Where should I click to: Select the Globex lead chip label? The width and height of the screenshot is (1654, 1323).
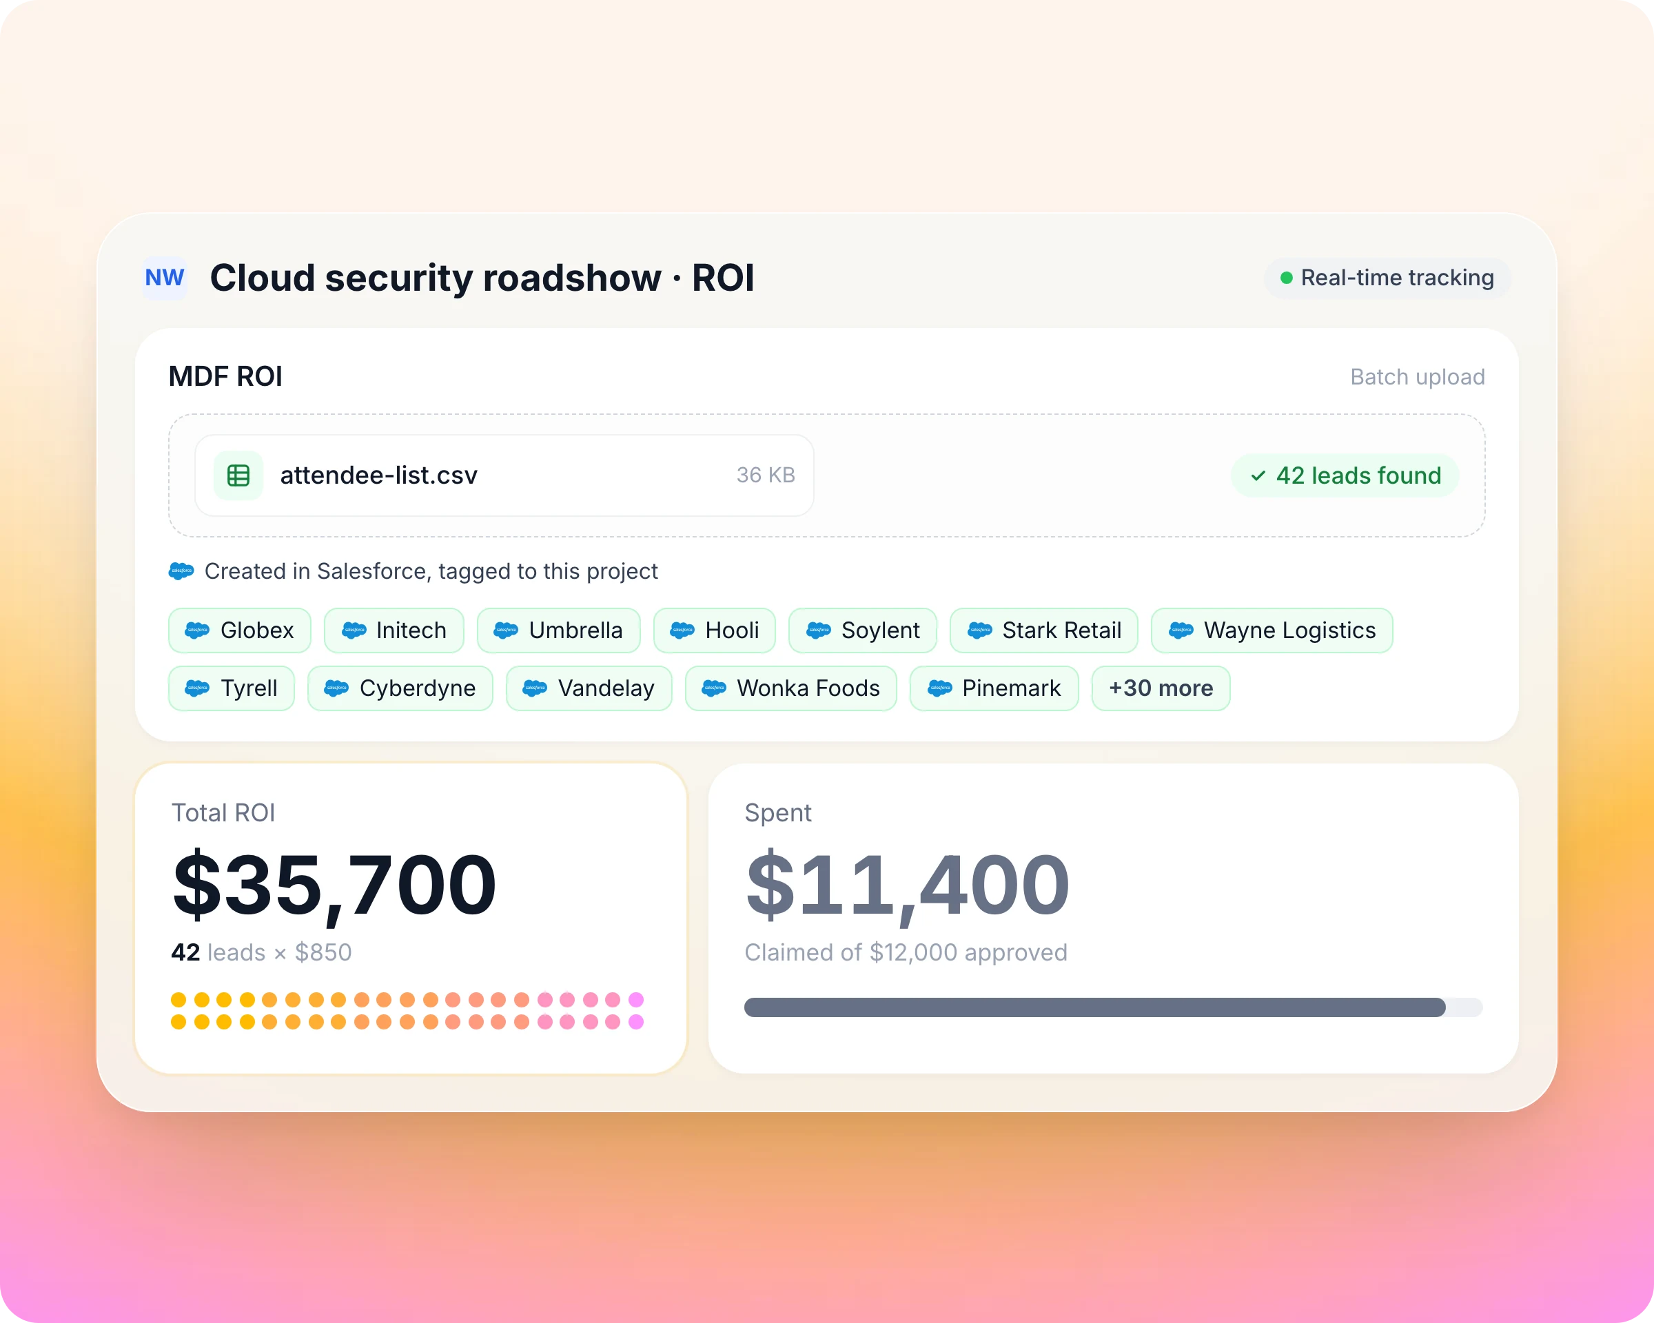[x=257, y=630]
